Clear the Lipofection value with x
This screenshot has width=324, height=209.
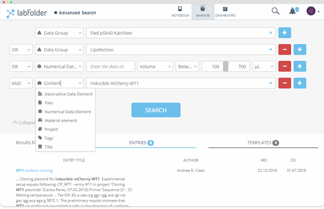click(271, 49)
